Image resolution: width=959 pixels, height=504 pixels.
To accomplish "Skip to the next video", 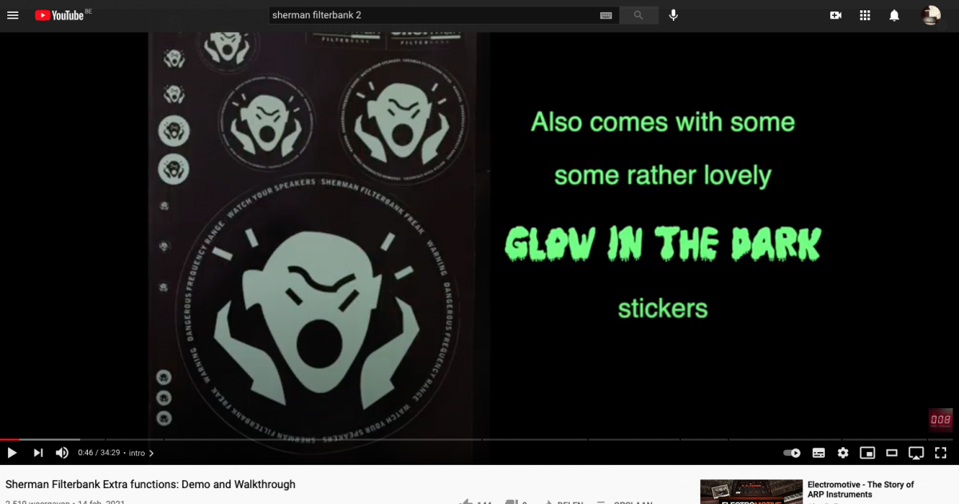I will point(38,453).
